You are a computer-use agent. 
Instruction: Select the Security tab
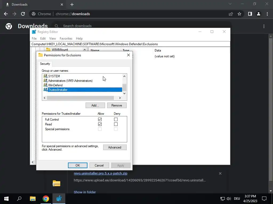tap(45, 64)
